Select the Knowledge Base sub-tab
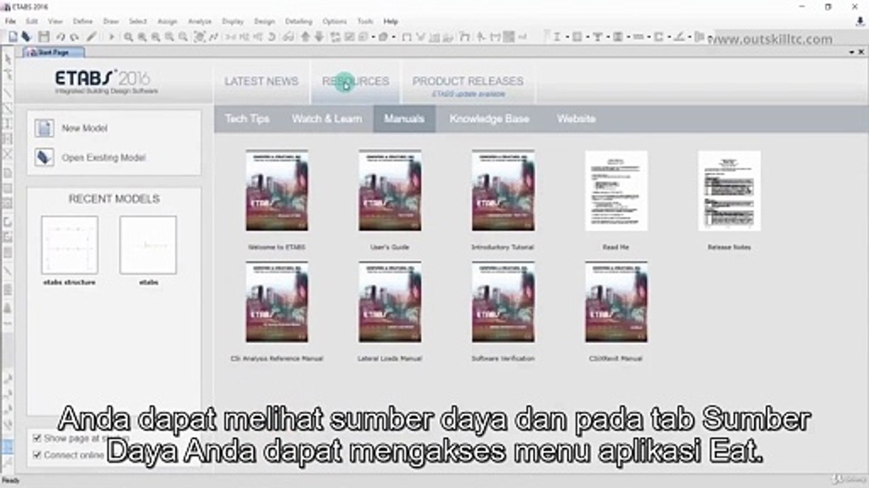This screenshot has height=488, width=869. [x=489, y=119]
